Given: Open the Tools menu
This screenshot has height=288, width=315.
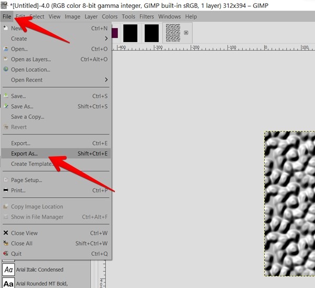Looking at the screenshot, I should click(x=129, y=16).
